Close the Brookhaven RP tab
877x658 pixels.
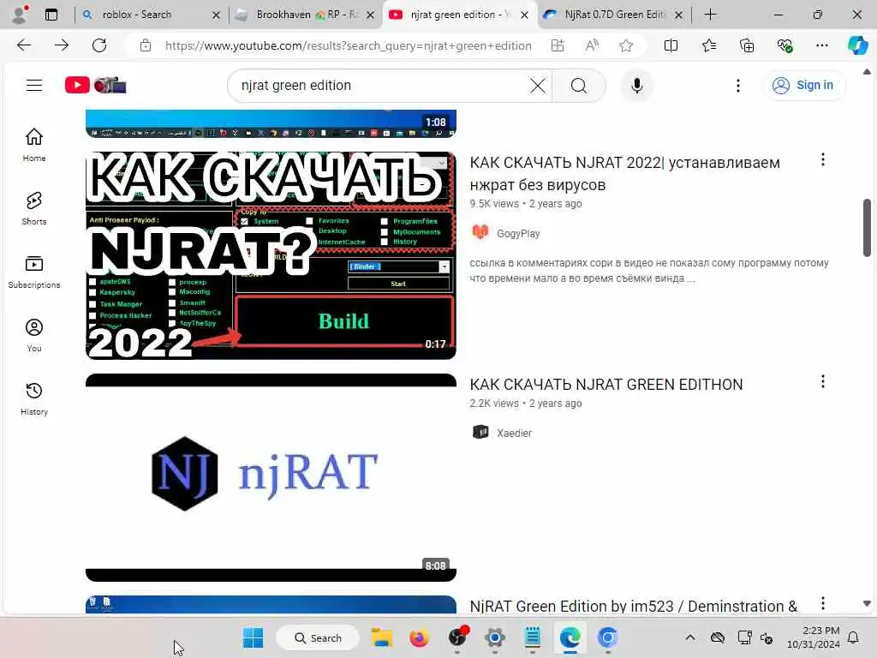(370, 15)
